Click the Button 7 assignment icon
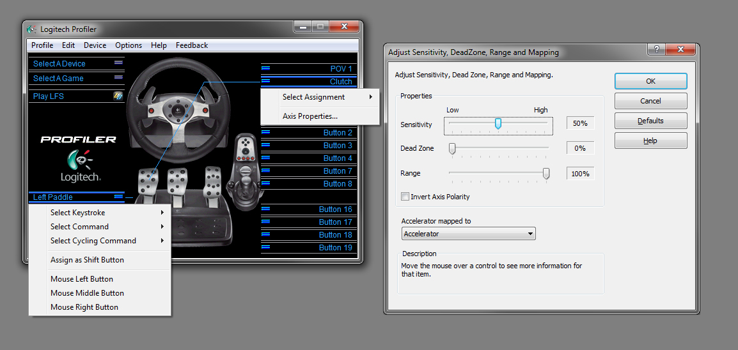 266,171
